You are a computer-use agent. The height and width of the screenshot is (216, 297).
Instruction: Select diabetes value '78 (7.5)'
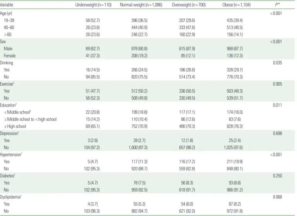click(139, 183)
